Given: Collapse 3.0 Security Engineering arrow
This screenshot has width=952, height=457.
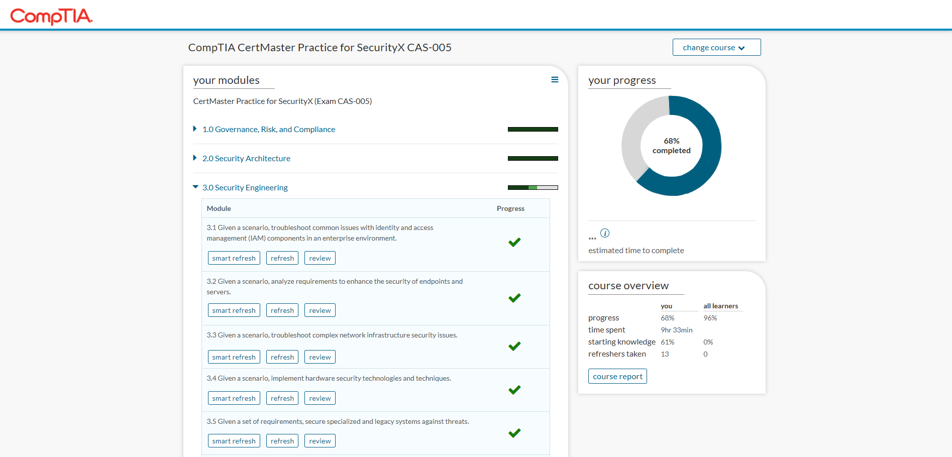Looking at the screenshot, I should tap(195, 187).
